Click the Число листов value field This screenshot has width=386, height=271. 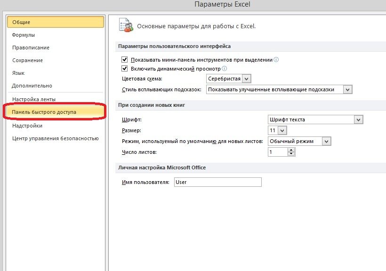(278, 152)
